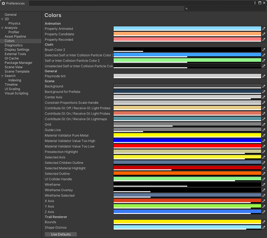
Task: Use the eyedropper beside Selected Outline
Action: (x=264, y=173)
